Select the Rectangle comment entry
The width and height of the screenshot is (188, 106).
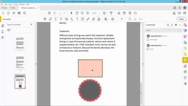[x=164, y=38]
